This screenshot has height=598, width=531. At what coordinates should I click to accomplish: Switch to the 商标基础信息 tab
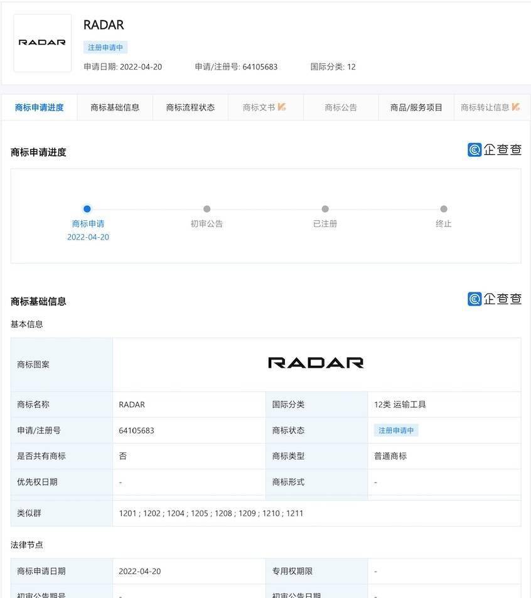[x=115, y=107]
